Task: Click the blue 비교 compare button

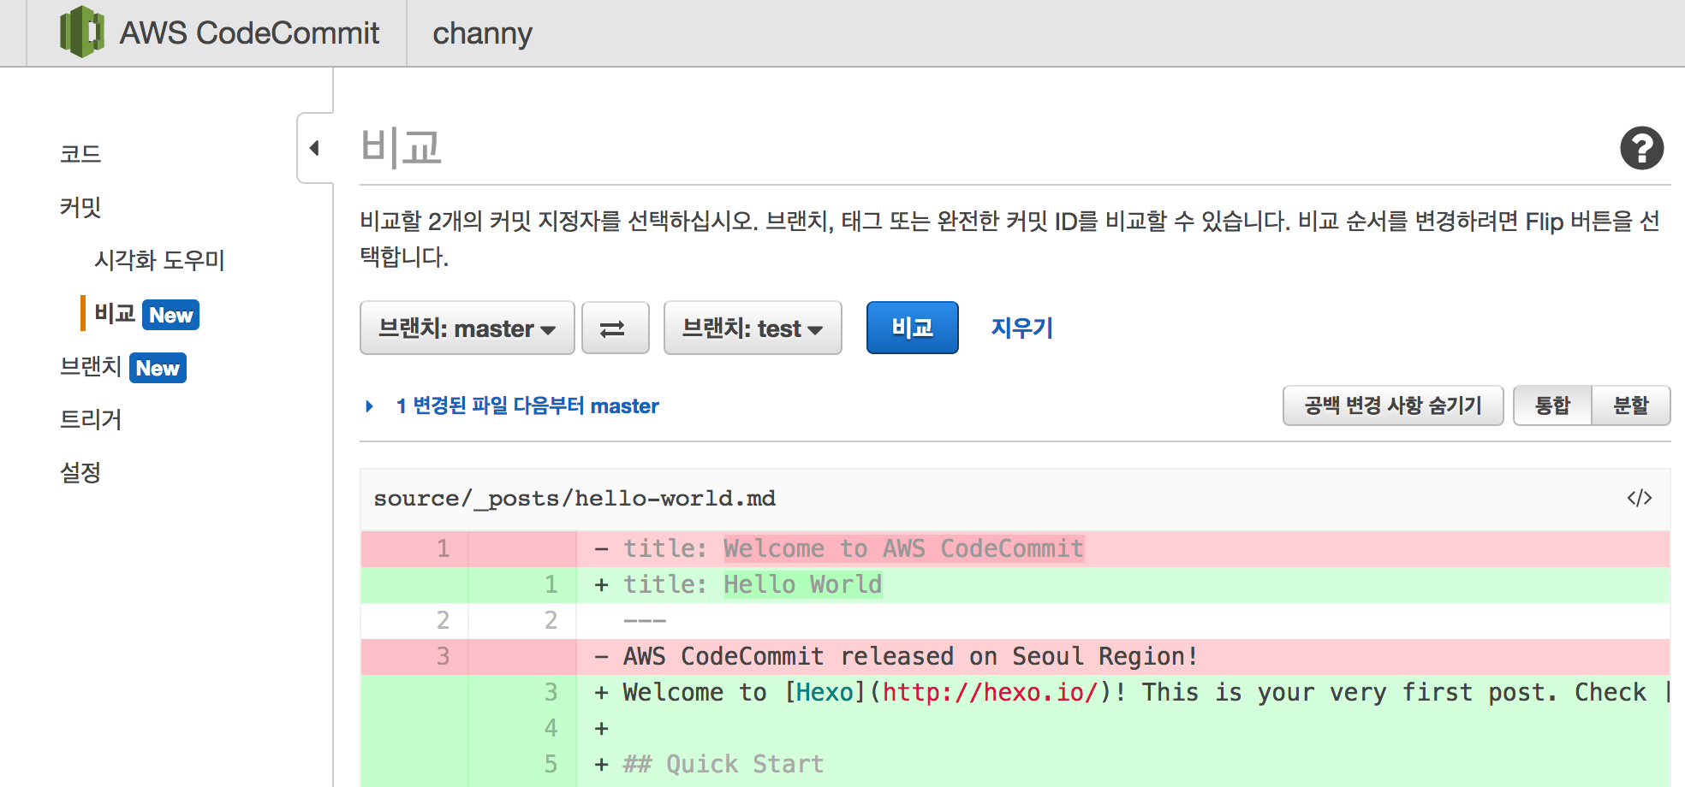Action: (913, 328)
